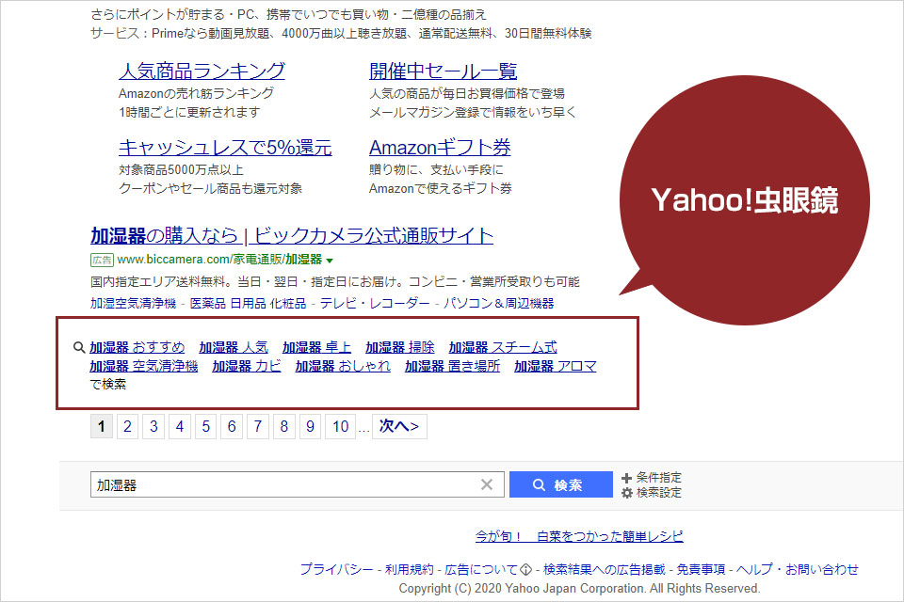
Task: Click 次へ> next page button
Action: tap(399, 426)
